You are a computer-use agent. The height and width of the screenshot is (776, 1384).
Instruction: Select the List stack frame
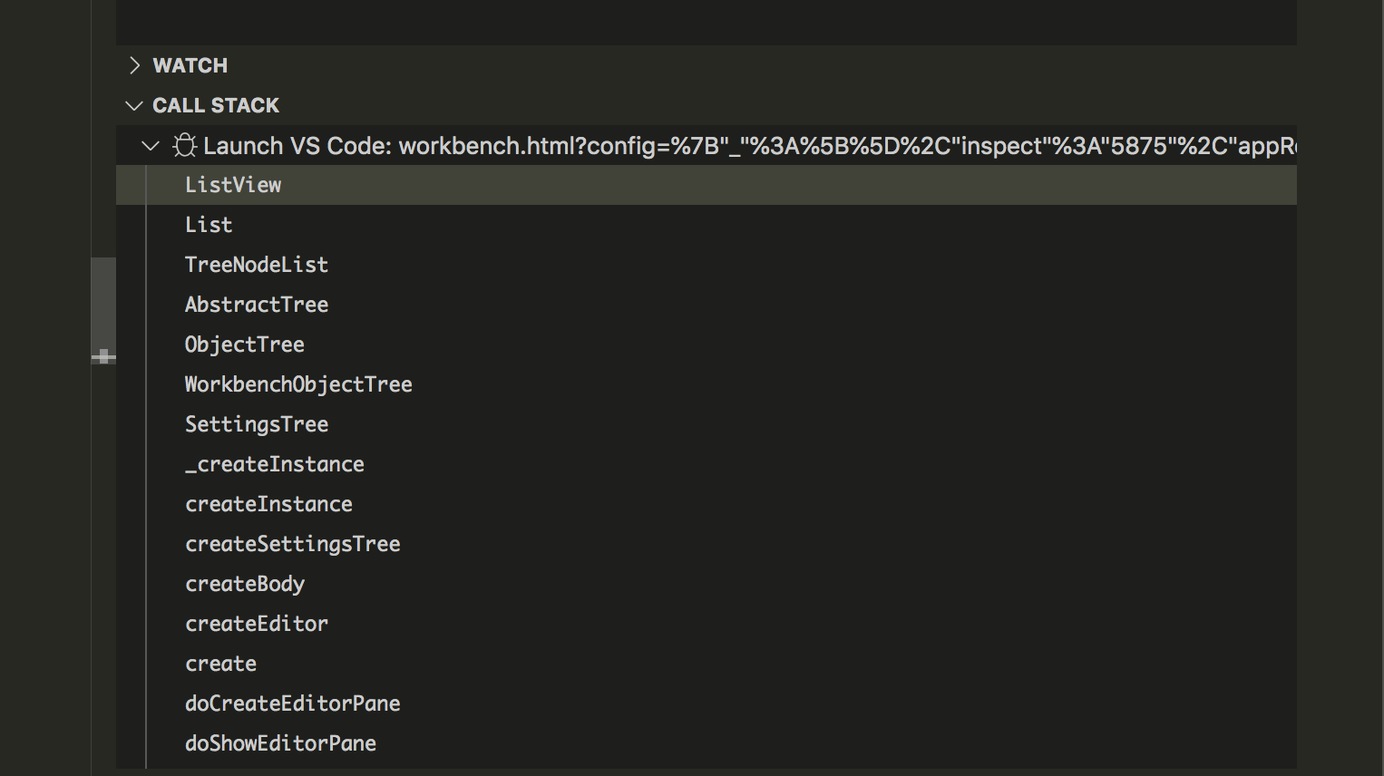208,224
